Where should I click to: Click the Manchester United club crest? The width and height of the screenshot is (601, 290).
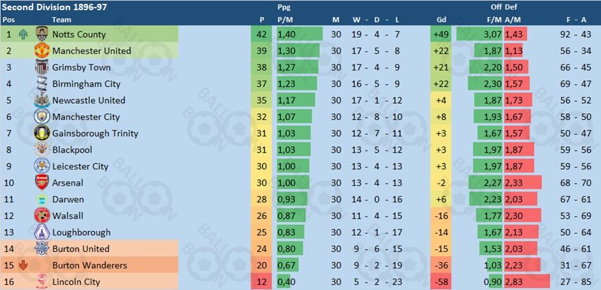click(41, 50)
